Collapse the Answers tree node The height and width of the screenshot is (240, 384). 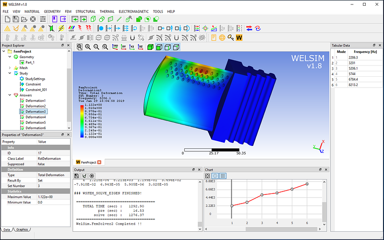[x=10, y=95]
